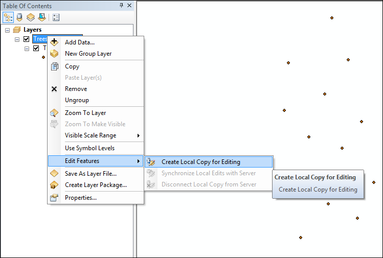383x258 pixels.
Task: Select the Layers tree item label
Action: click(x=33, y=30)
